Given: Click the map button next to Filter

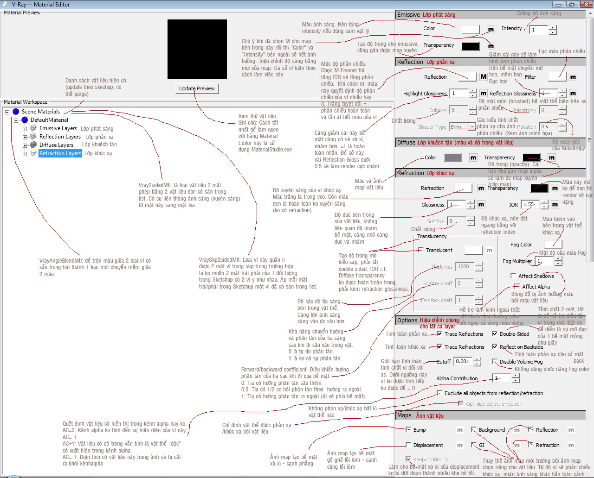Looking at the screenshot, I should 573,77.
